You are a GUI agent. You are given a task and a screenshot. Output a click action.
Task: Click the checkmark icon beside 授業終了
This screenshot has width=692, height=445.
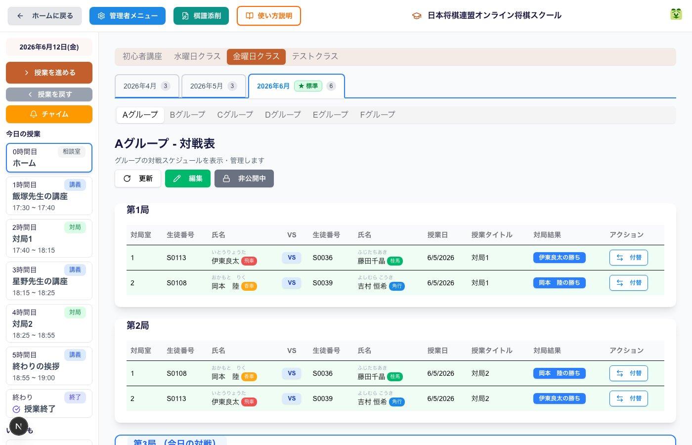16,409
